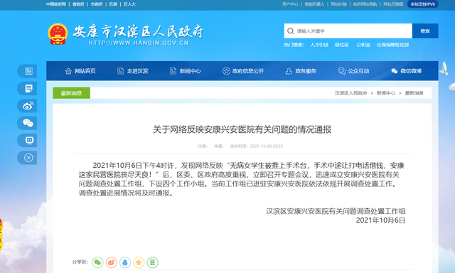The width and height of the screenshot is (455, 273).
Task: Click the 搜索 search button
Action: click(x=425, y=31)
